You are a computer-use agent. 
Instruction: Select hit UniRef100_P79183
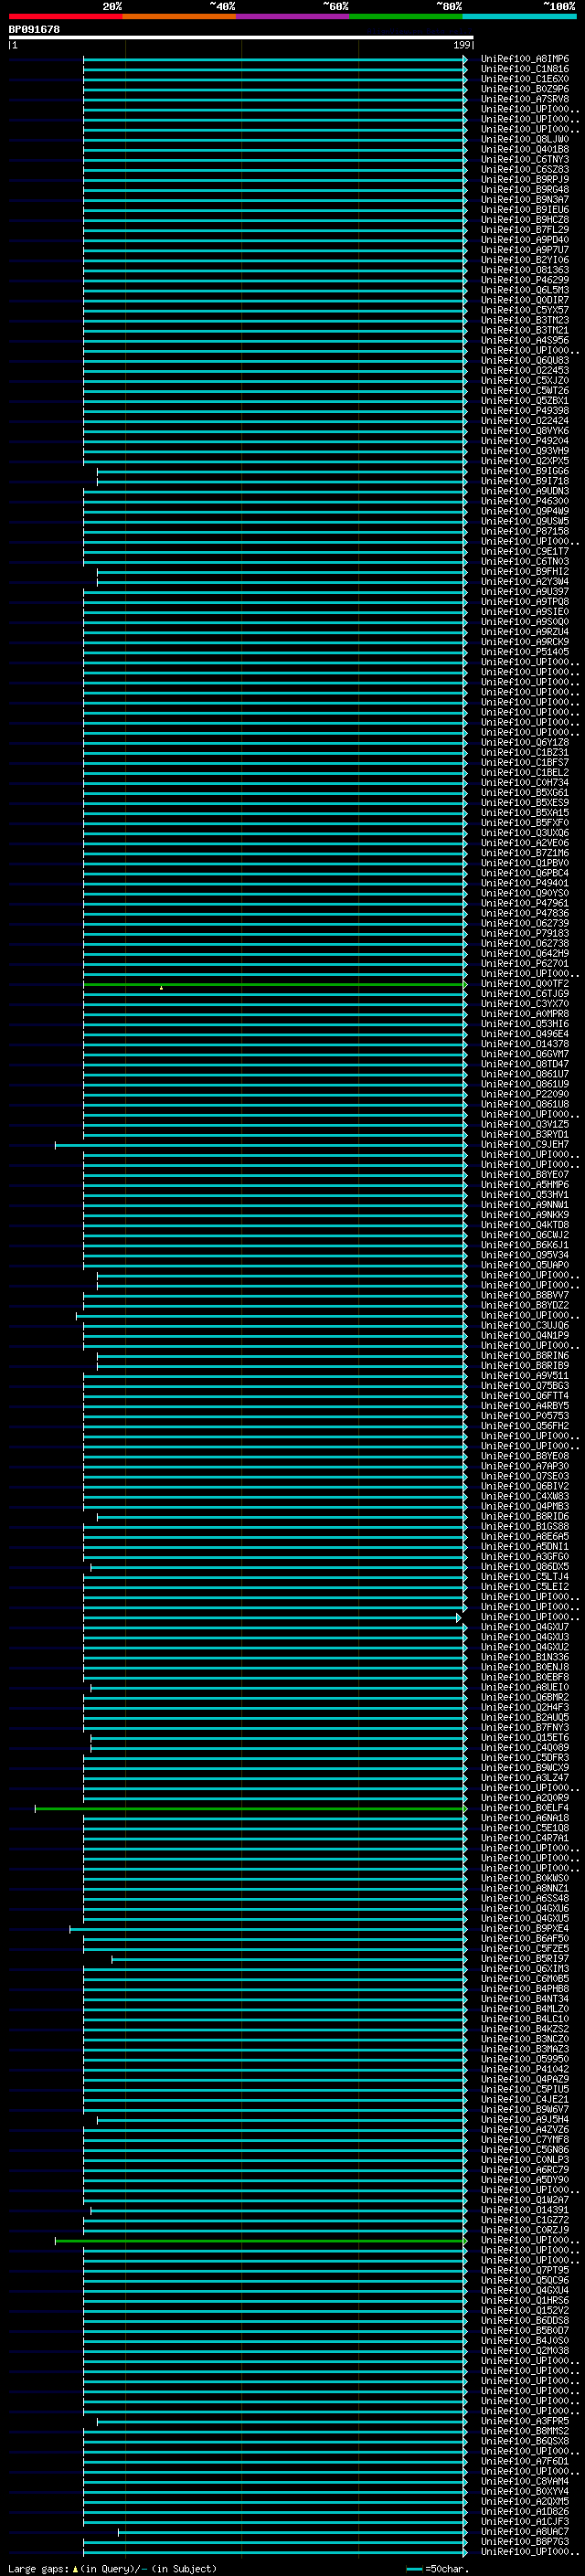[525, 933]
